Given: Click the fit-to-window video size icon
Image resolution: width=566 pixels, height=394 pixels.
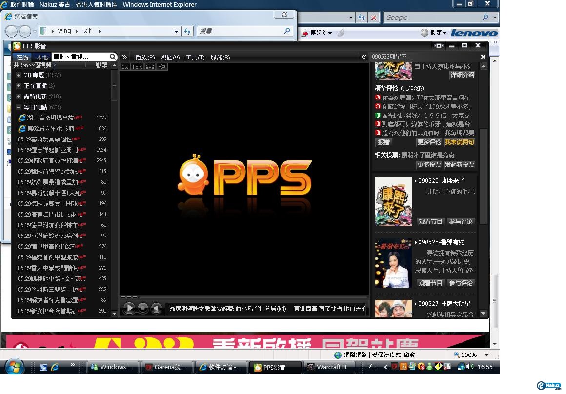Looking at the screenshot, I should coord(150,67).
